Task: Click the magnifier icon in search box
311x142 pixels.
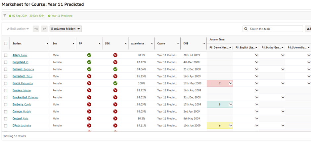Action: pyautogui.click(x=246, y=29)
